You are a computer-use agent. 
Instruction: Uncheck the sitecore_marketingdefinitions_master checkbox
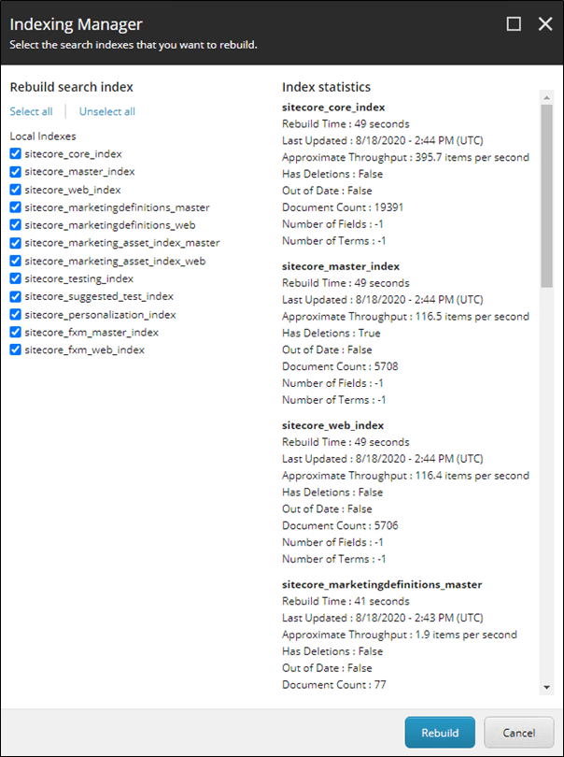pyautogui.click(x=16, y=207)
